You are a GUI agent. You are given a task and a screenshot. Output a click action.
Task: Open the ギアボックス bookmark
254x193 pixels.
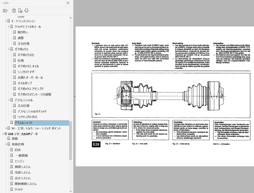(x=21, y=49)
